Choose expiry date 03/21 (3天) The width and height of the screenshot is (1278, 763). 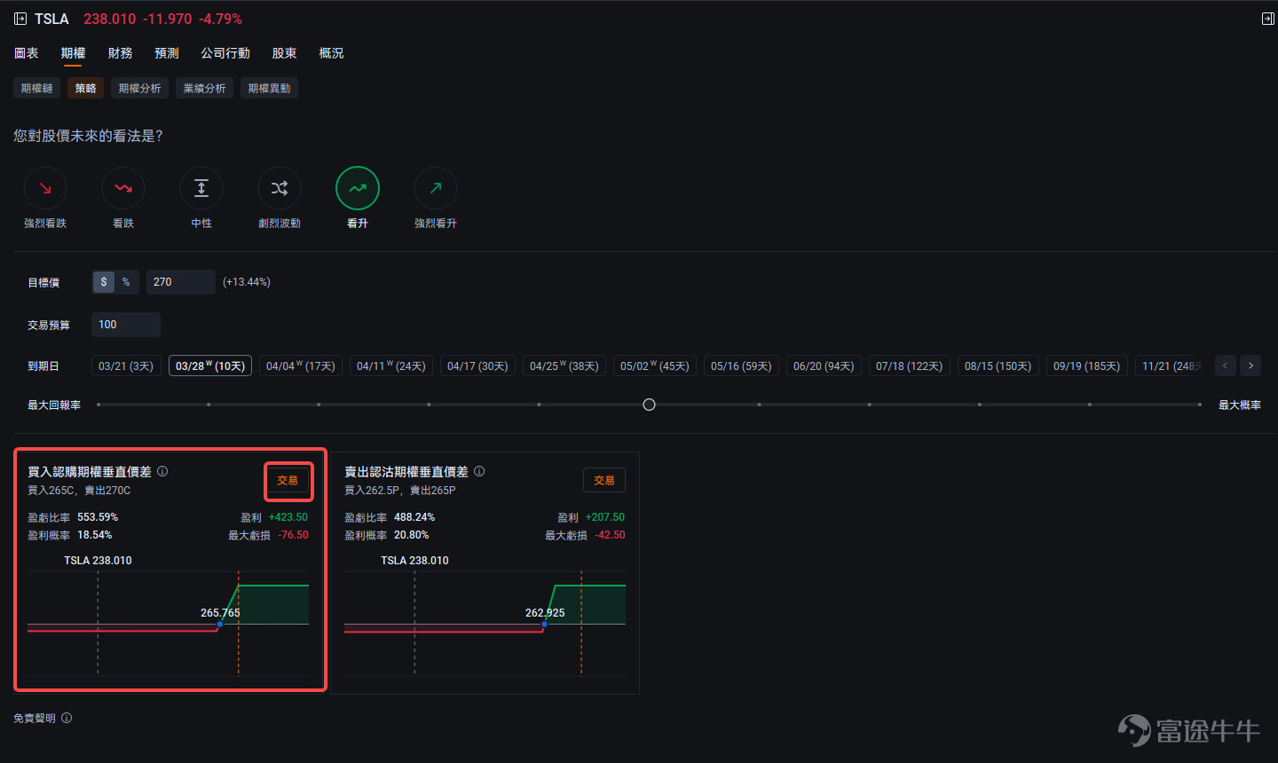point(126,366)
